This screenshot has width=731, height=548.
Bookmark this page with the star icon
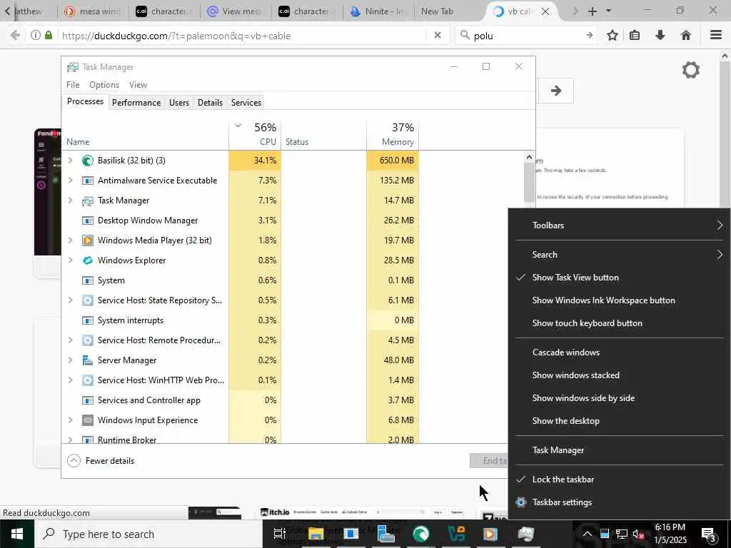[x=612, y=36]
